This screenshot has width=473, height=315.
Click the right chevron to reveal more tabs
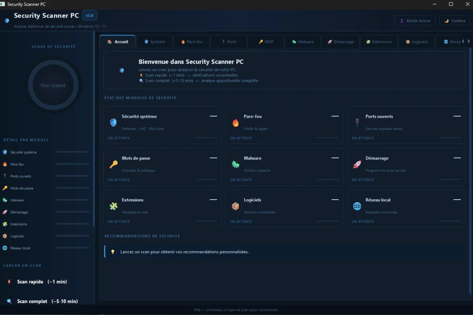[x=469, y=41]
